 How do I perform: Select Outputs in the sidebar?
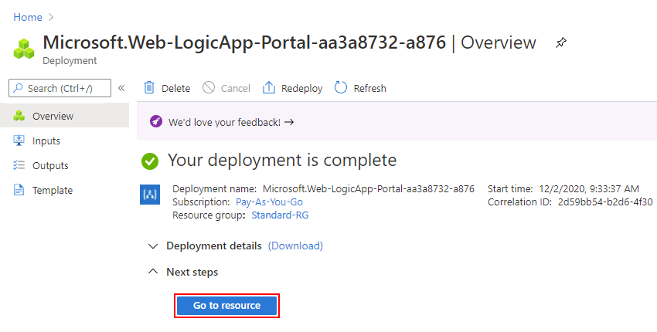coord(50,165)
